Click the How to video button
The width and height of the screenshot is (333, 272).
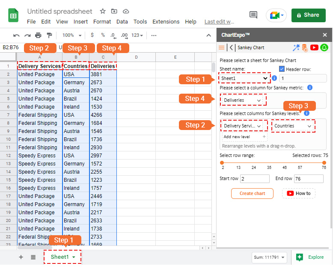pos(299,193)
